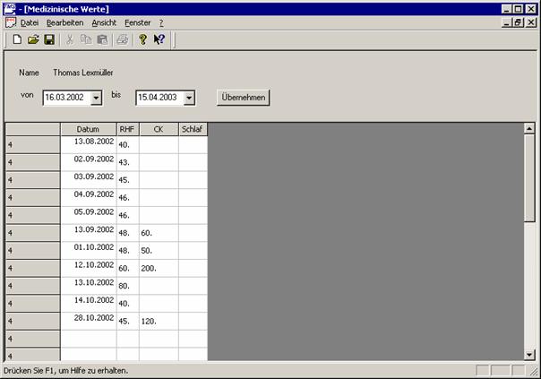Image resolution: width=541 pixels, height=379 pixels.
Task: Expand the 'von' date dropdown arrow
Action: [96, 98]
